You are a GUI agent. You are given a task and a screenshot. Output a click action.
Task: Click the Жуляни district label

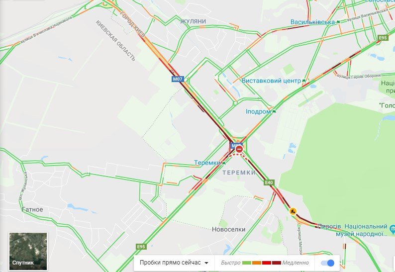point(193,21)
